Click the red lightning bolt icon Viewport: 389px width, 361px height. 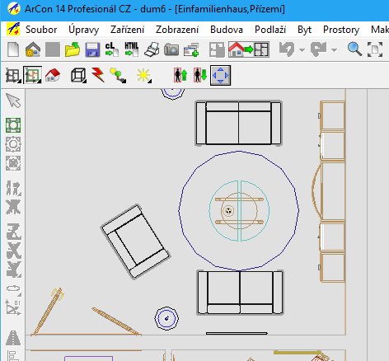98,75
